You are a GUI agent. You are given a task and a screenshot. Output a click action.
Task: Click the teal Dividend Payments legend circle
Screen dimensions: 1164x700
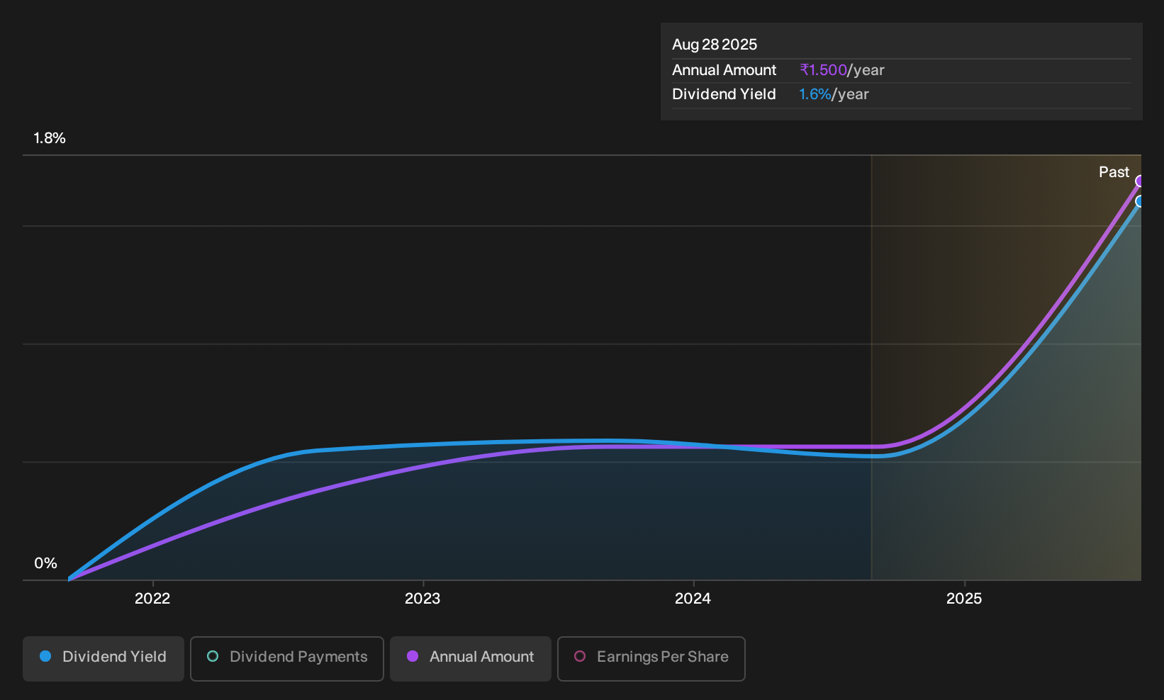pos(213,656)
